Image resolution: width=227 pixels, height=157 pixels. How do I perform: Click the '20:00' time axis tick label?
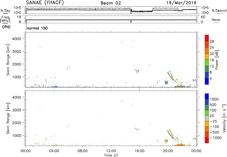click(x=168, y=151)
